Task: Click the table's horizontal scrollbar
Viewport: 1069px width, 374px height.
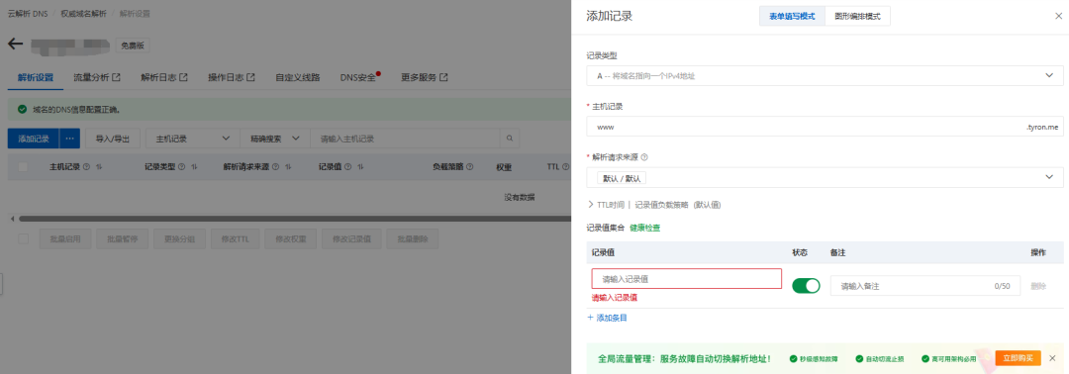Action: pos(293,219)
